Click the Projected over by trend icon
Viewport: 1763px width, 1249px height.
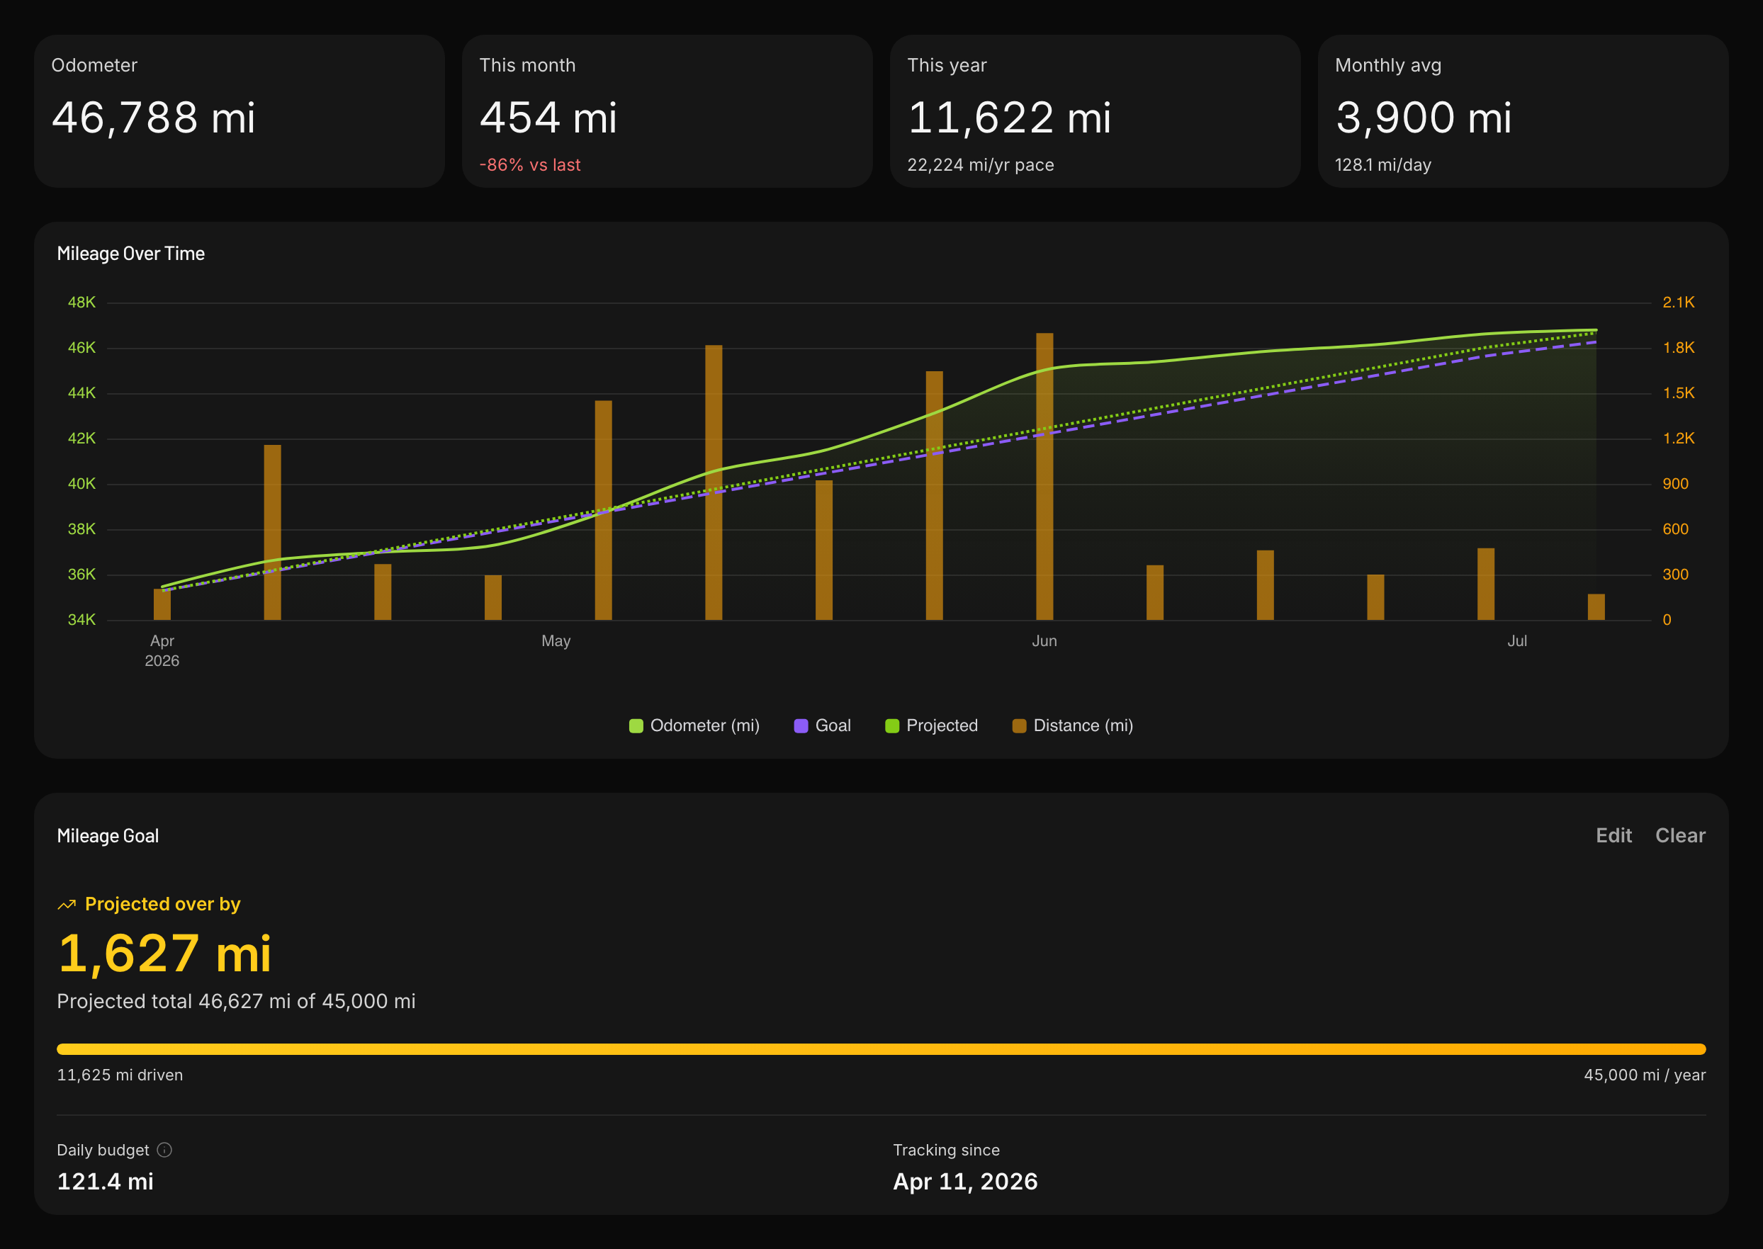click(67, 905)
